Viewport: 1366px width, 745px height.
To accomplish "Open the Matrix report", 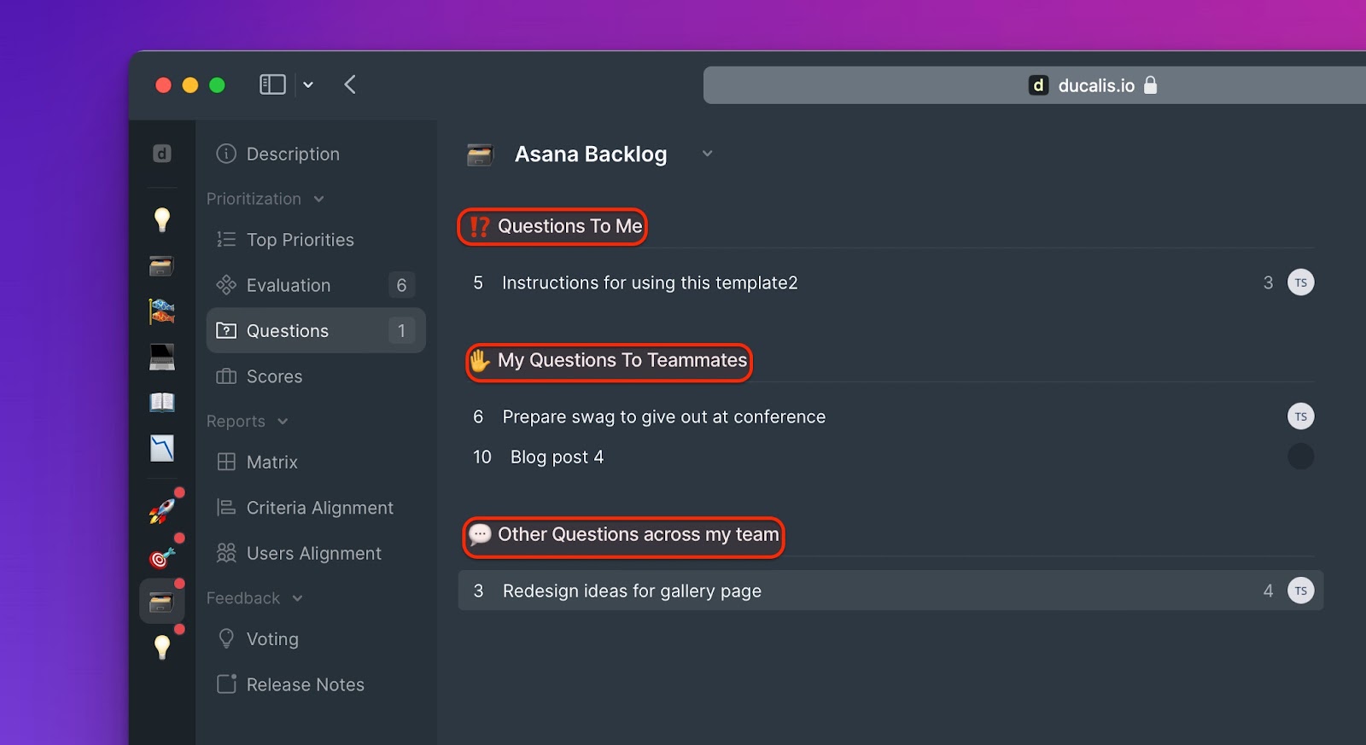I will [x=271, y=462].
